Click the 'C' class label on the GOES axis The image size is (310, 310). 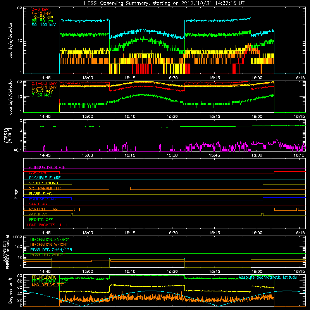click(21, 121)
